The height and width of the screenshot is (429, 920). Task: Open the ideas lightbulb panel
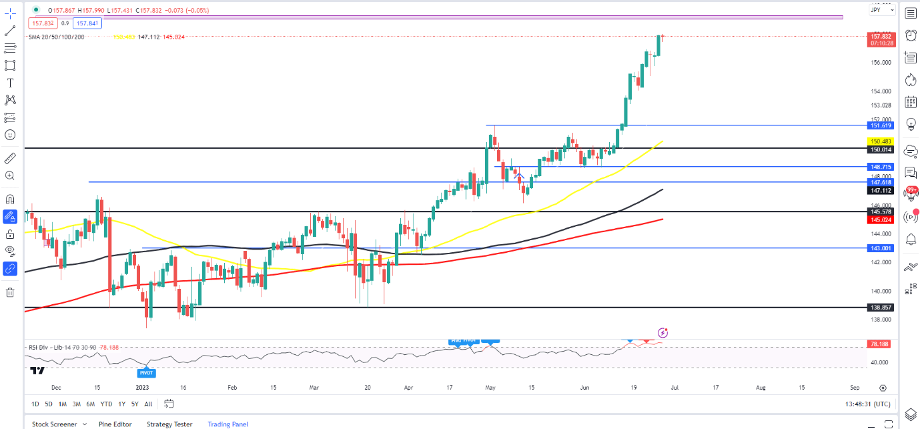click(911, 125)
